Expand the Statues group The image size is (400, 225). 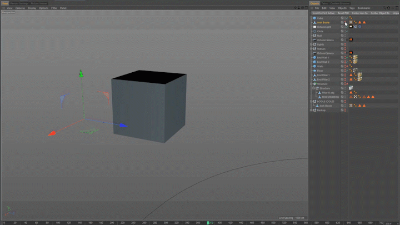[x=311, y=49]
